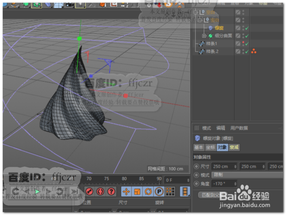The image size is (286, 215).
Task: Click the red autokeying button
Action: pyautogui.click(x=100, y=192)
